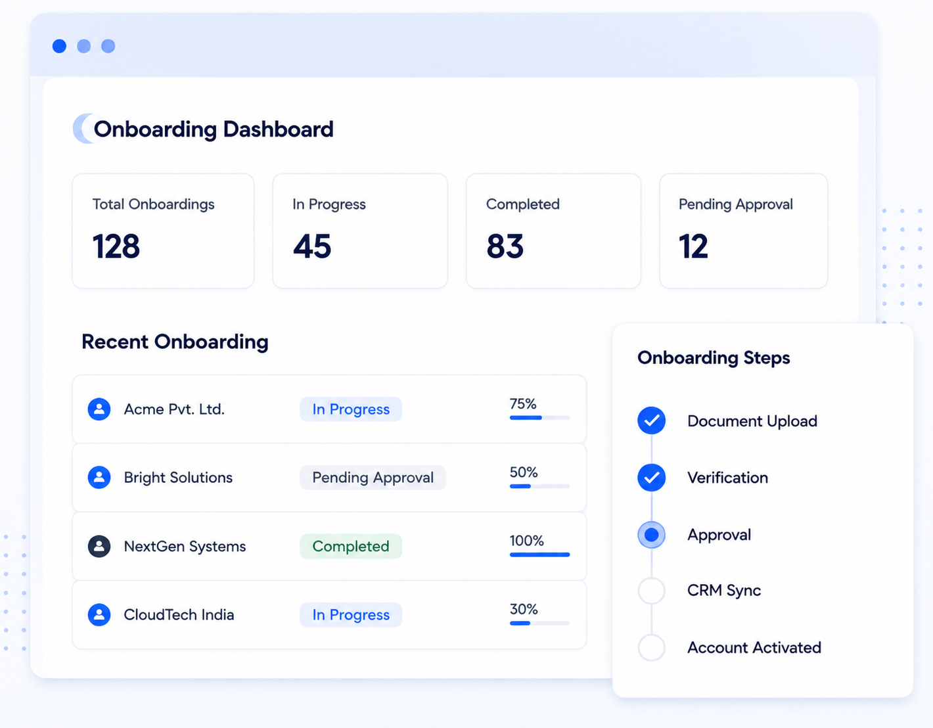Click the 75% percentage text
The image size is (933, 728).
(523, 403)
